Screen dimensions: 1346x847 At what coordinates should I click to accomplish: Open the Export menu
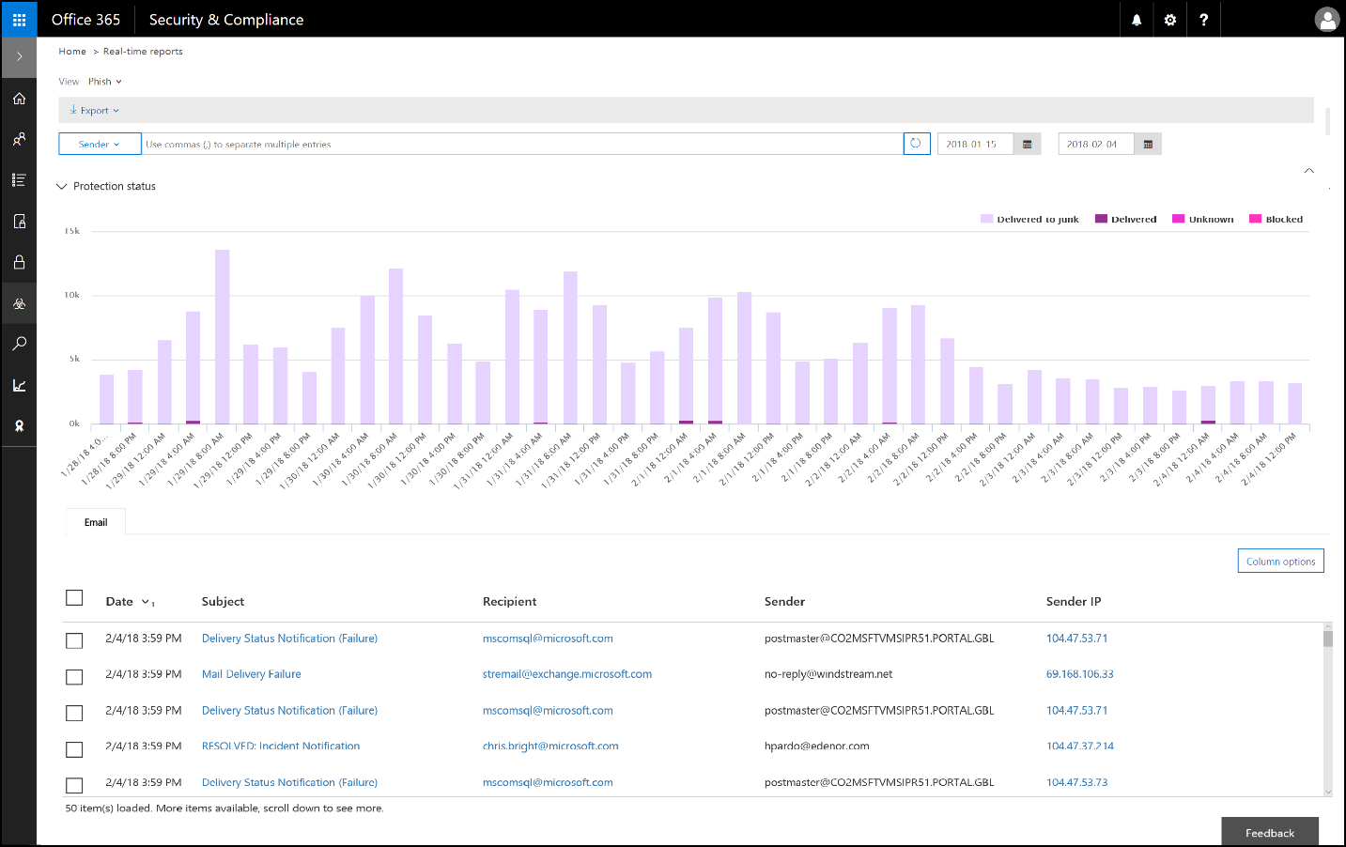click(93, 110)
